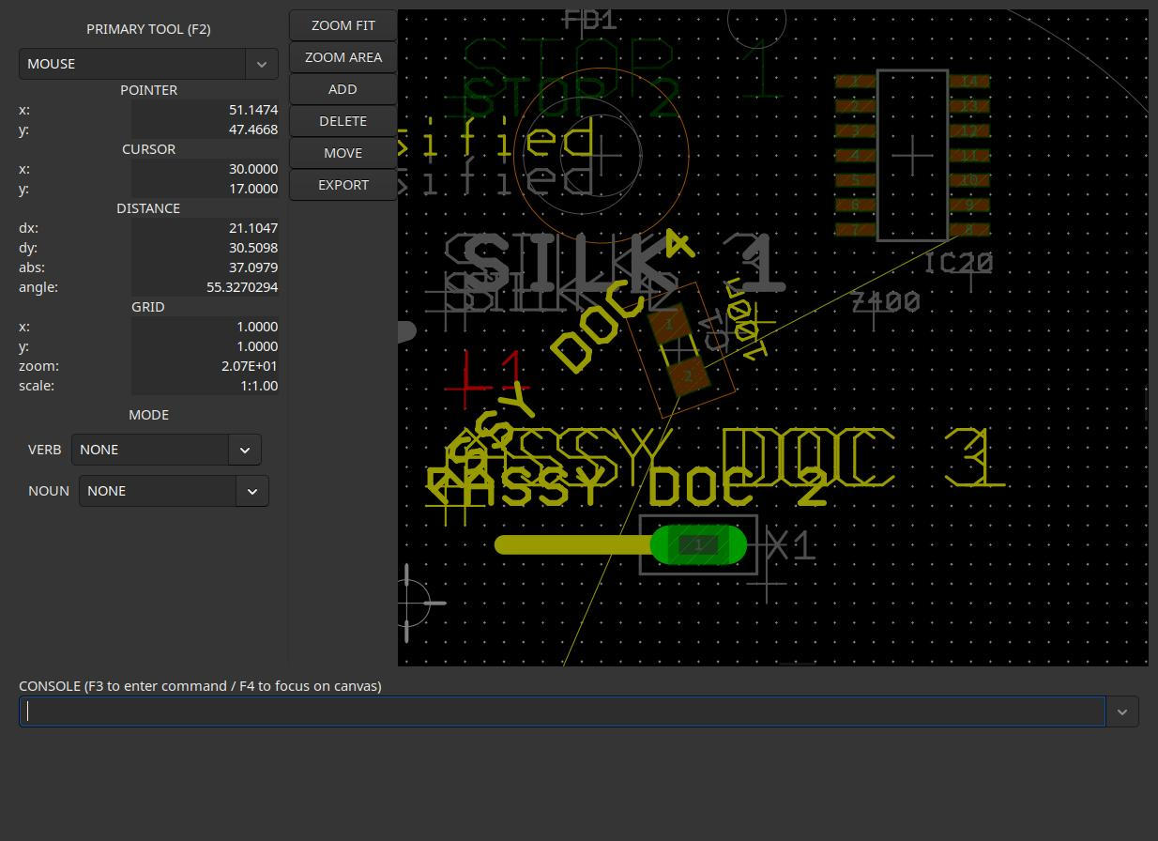This screenshot has height=841, width=1158.
Task: Open the console history dropdown arrow
Action: (1121, 711)
